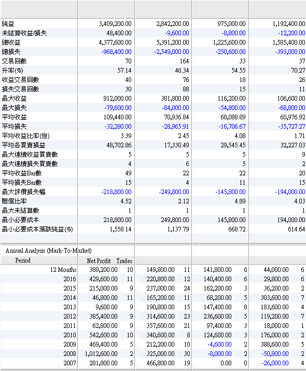The height and width of the screenshot is (371, 306).
Task: Select the 總損失 row label
Action: [x=11, y=52]
